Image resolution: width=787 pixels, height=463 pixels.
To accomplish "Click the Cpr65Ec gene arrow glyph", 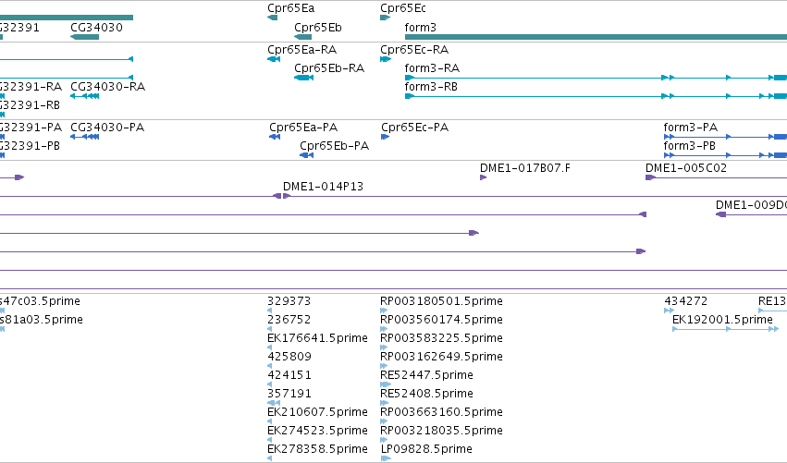I will [386, 18].
